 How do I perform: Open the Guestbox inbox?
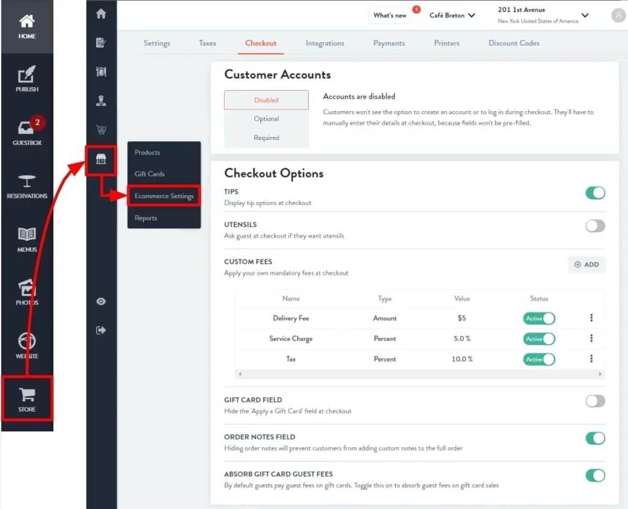point(27,133)
